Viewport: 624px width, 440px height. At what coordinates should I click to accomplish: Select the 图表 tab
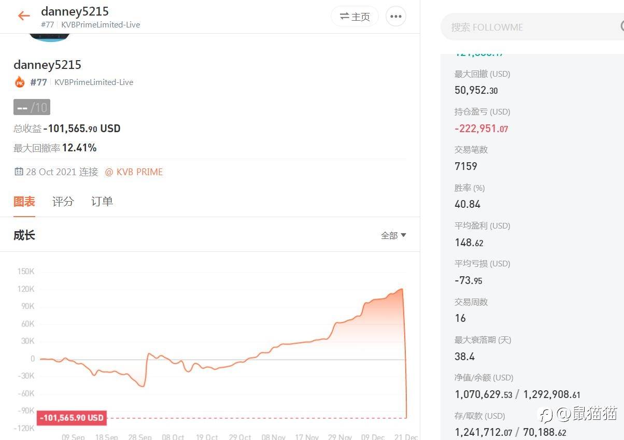pyautogui.click(x=24, y=202)
